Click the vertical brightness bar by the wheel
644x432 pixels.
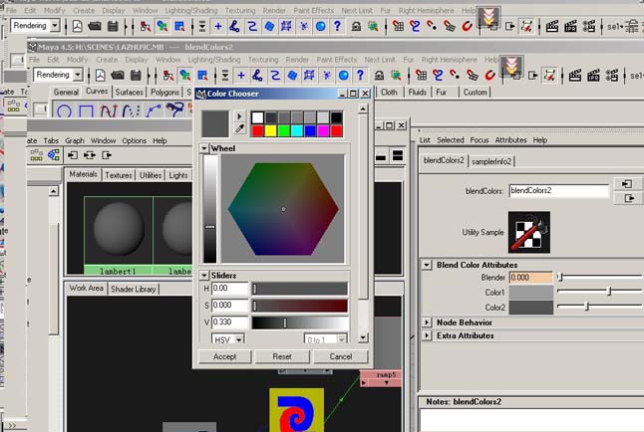click(210, 209)
